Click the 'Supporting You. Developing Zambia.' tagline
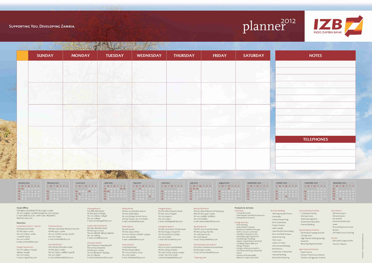This screenshot has height=263, width=372. (42, 26)
